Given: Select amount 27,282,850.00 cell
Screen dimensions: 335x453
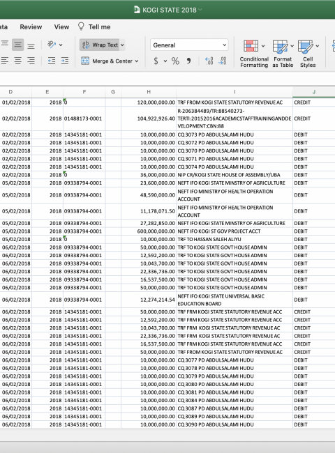Looking at the screenshot, I should [149, 223].
